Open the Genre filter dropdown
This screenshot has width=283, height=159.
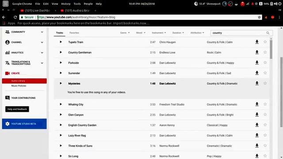125,33
